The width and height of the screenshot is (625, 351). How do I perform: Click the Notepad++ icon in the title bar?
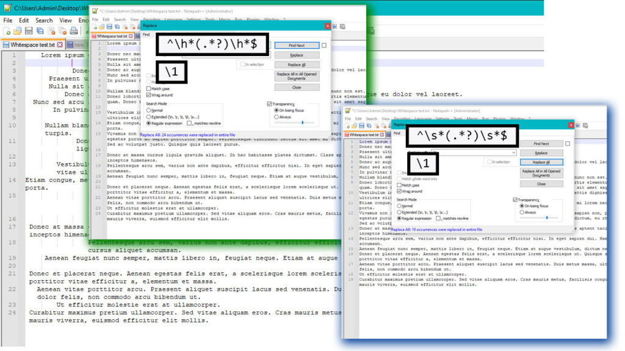pyautogui.click(x=8, y=9)
